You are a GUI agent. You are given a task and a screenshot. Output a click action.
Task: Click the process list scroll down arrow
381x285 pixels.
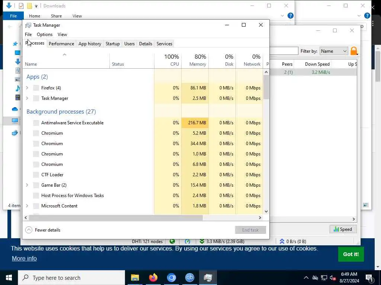pyautogui.click(x=266, y=211)
